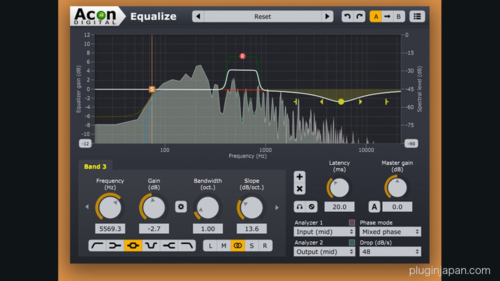Select the high shelf filter type
Screen dimensions: 500x281
tap(169, 245)
